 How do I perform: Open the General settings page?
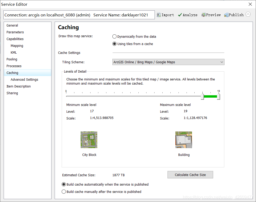(27, 25)
